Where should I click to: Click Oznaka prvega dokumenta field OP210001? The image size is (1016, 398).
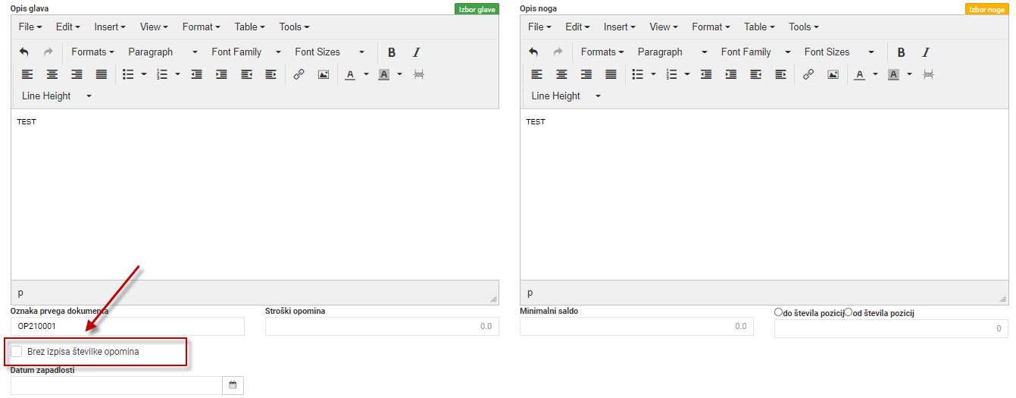[127, 326]
